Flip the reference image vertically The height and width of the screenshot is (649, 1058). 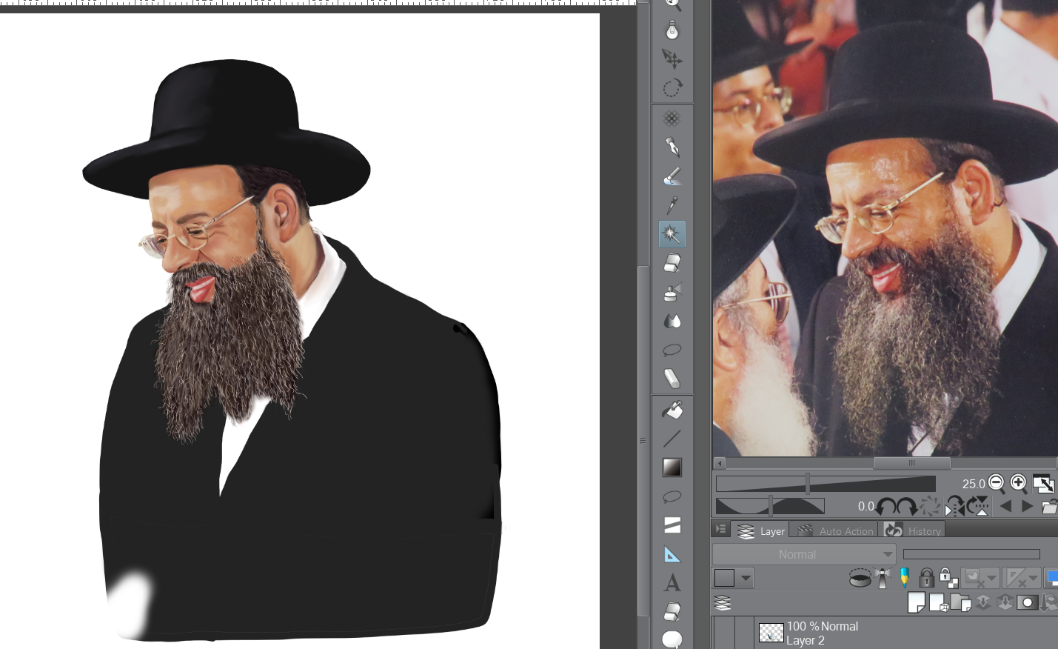(x=978, y=507)
